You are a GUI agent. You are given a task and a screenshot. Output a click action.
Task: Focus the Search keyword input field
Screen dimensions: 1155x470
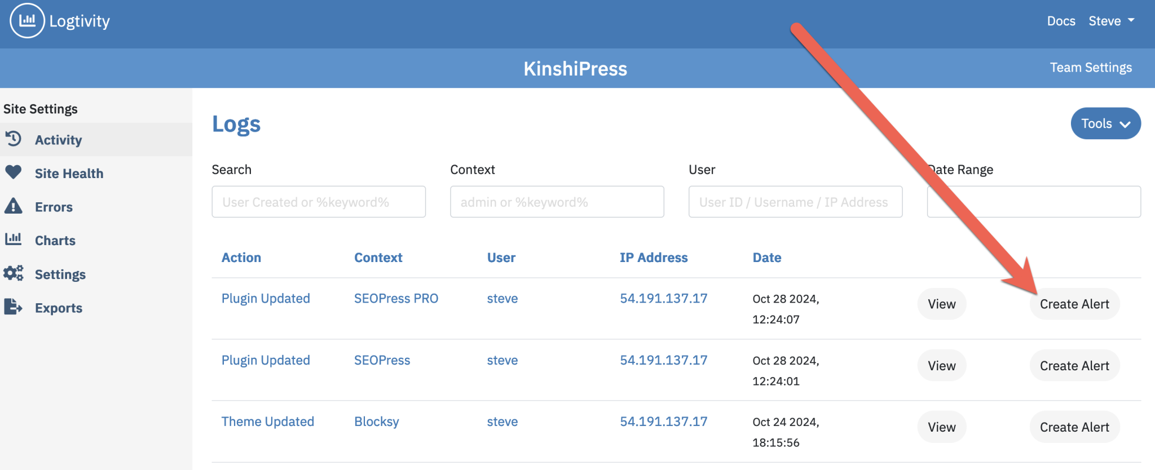pyautogui.click(x=319, y=202)
